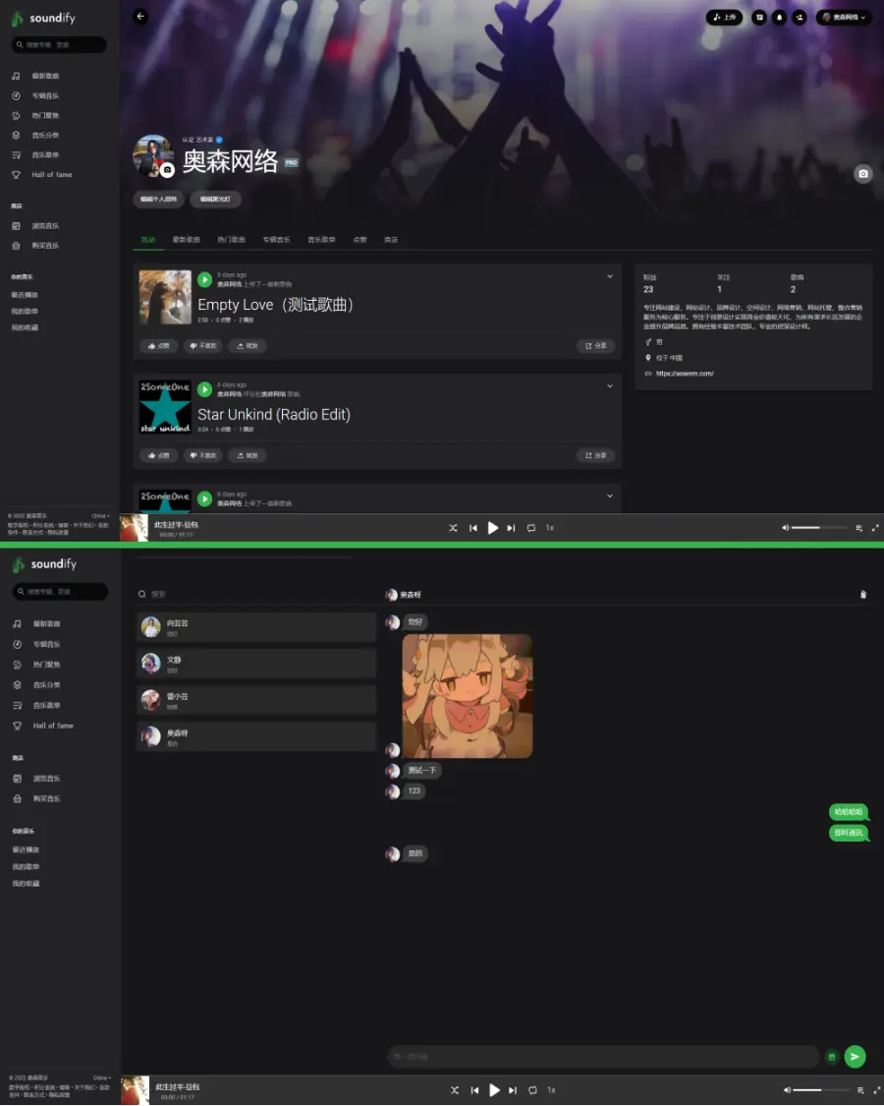The width and height of the screenshot is (884, 1106).
Task: Click the upload button in the header
Action: tap(724, 17)
